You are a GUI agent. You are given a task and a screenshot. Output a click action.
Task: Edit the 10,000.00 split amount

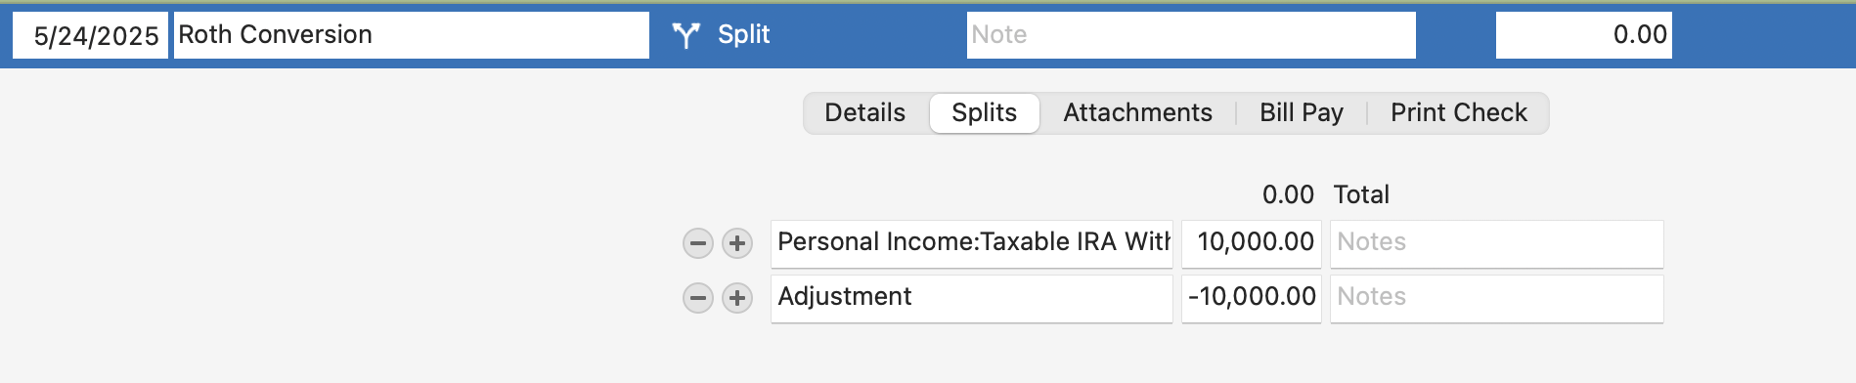coord(1252,243)
